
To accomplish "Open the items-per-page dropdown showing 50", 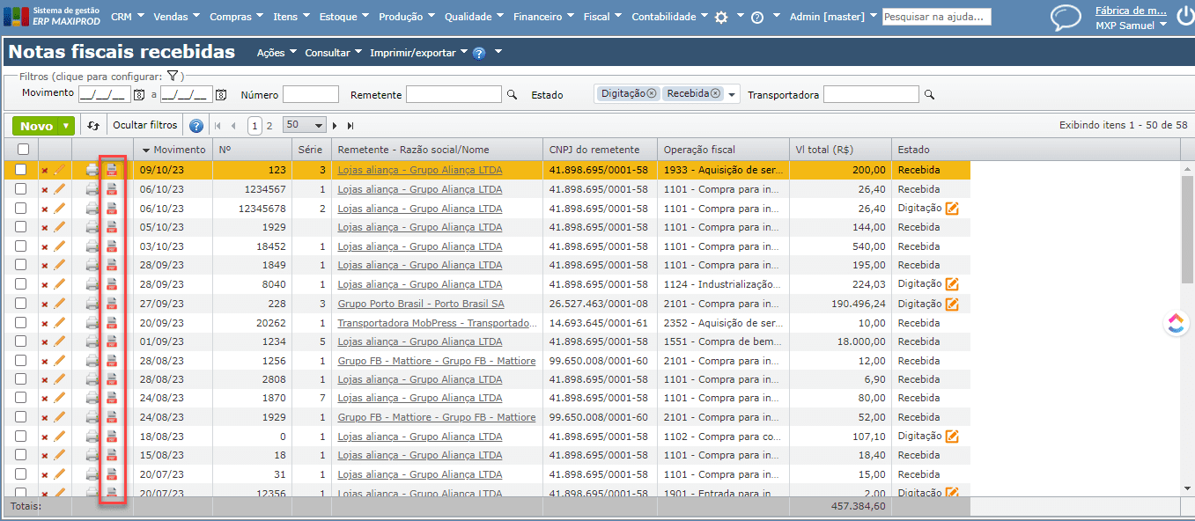I will click(x=305, y=126).
